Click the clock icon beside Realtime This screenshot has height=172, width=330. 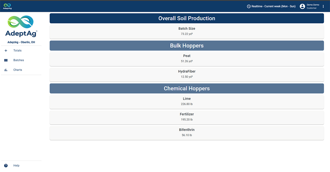(249, 6)
